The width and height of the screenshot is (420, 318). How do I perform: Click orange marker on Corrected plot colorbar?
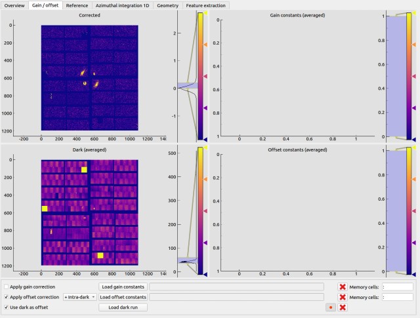point(205,45)
